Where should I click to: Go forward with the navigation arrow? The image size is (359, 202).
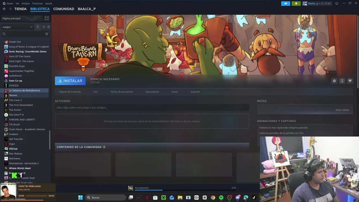click(10, 9)
